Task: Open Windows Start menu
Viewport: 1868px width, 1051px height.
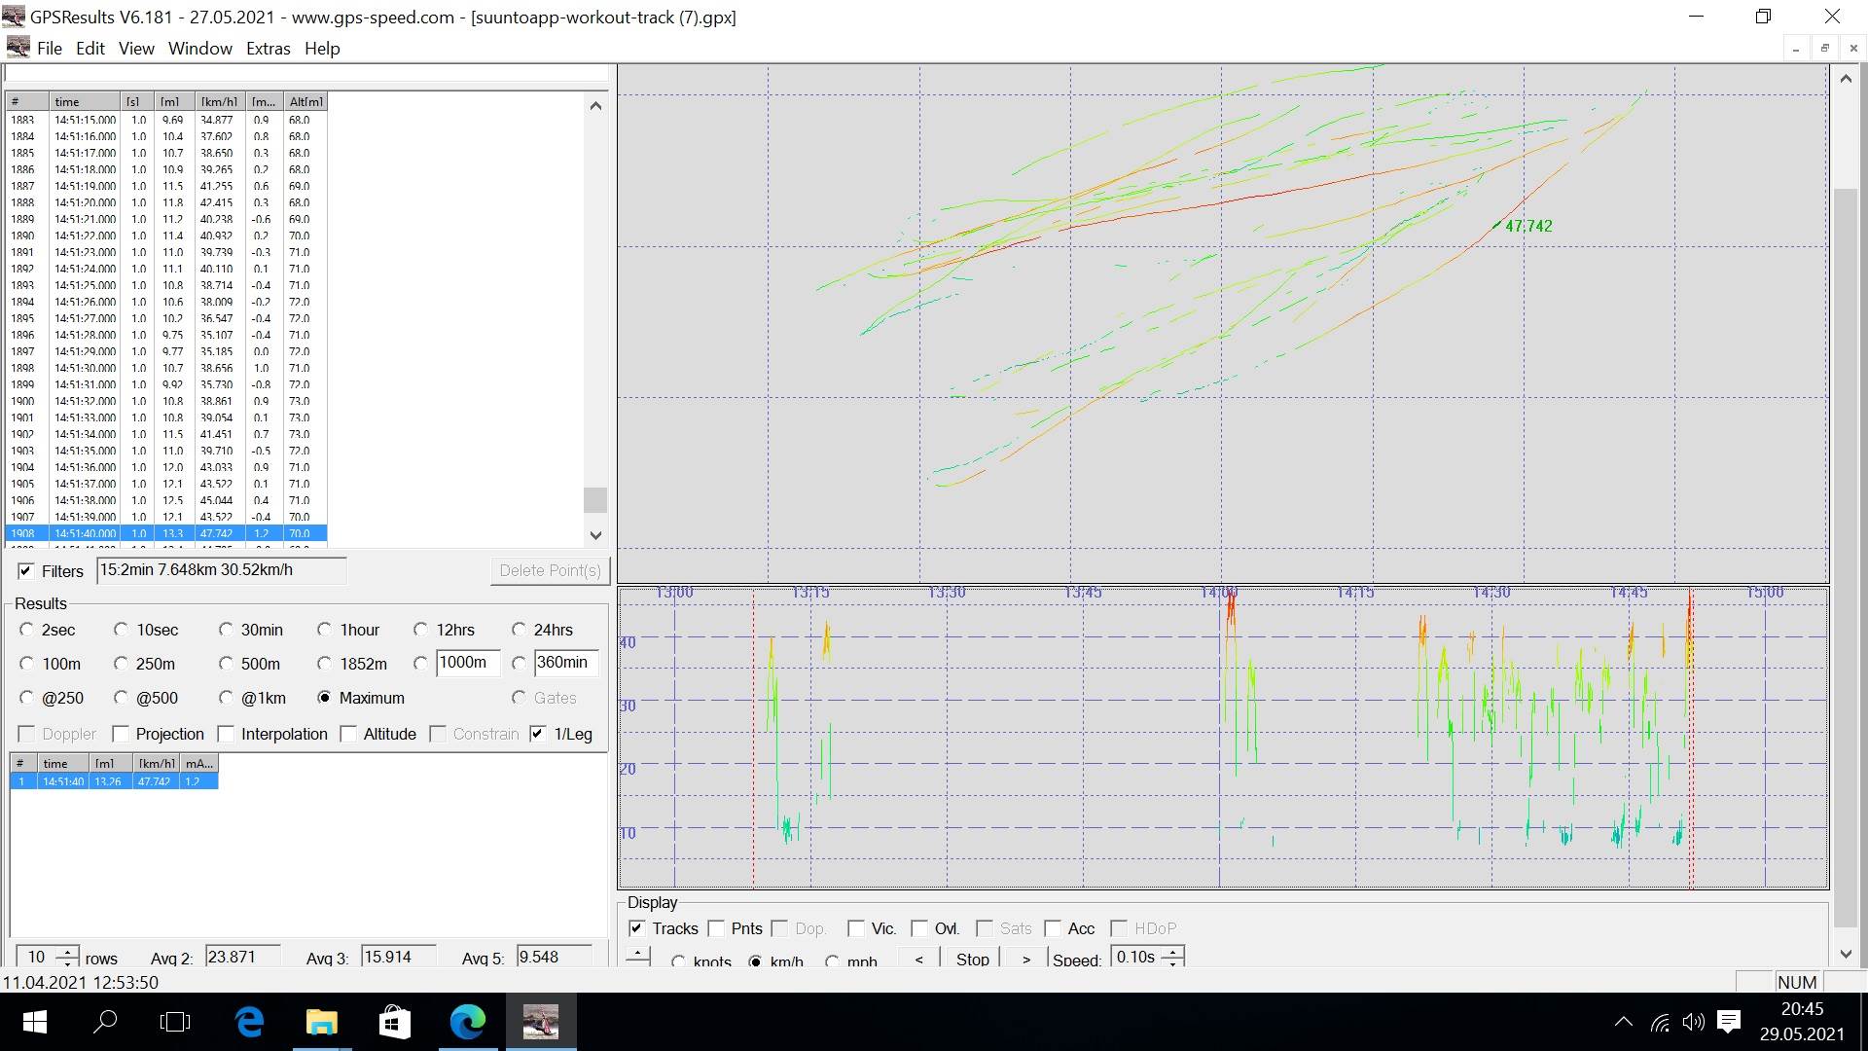Action: [34, 1022]
